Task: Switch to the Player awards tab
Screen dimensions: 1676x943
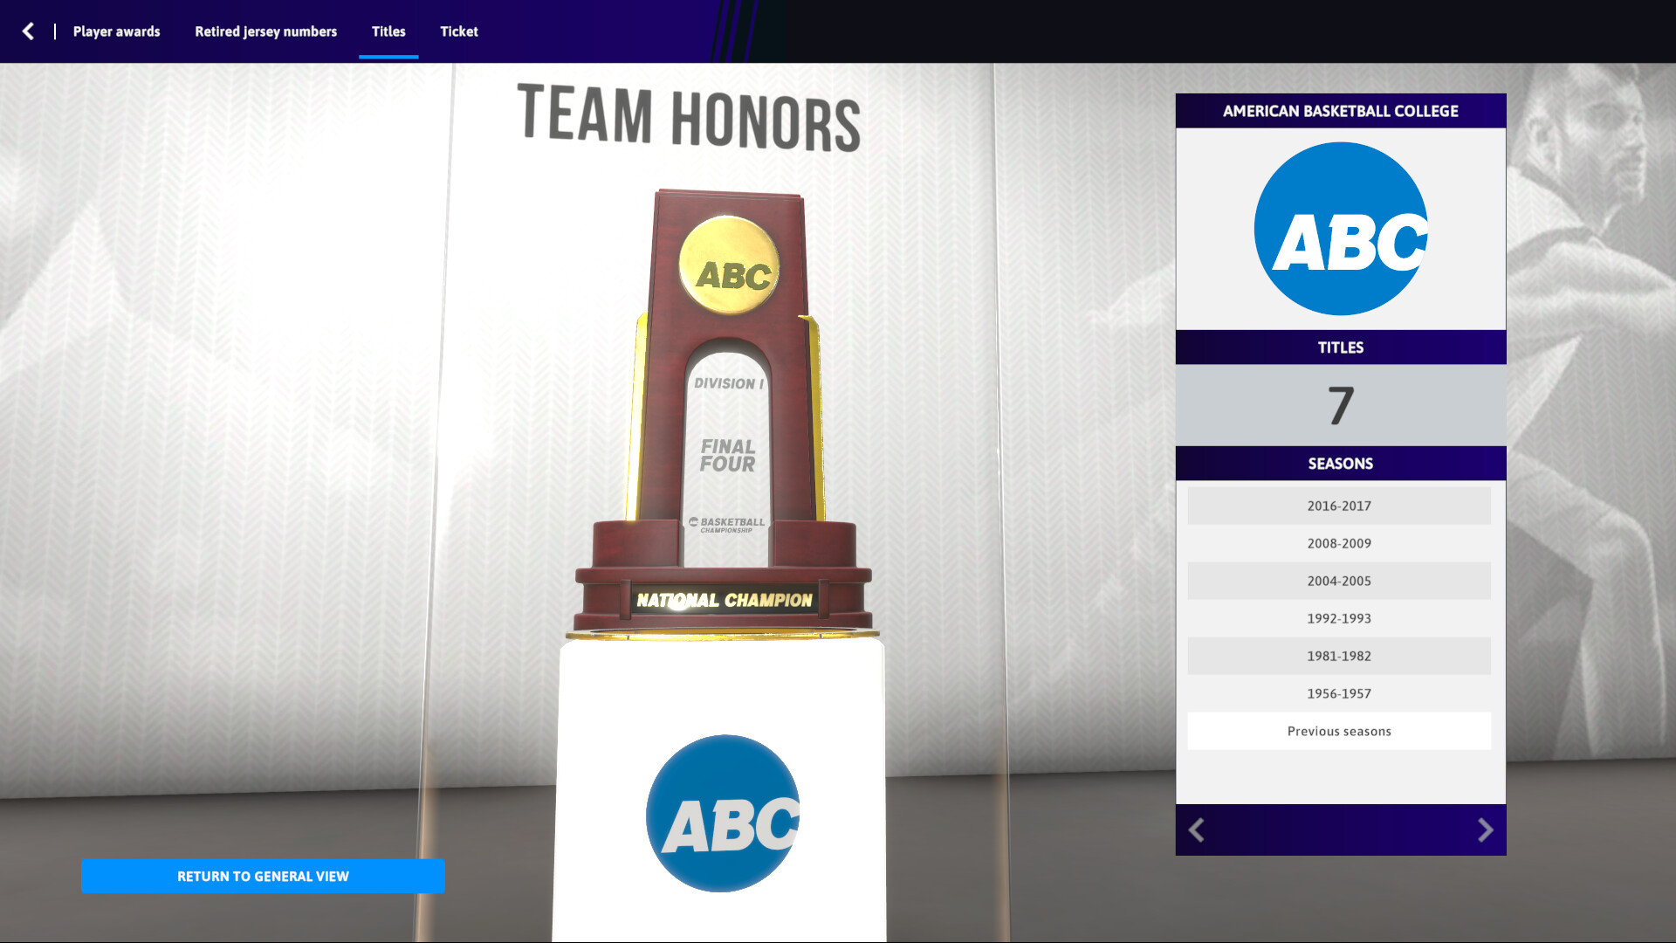Action: (116, 31)
